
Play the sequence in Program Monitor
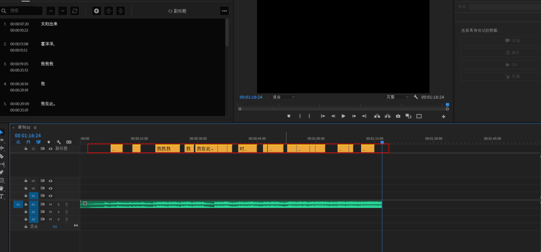343,116
